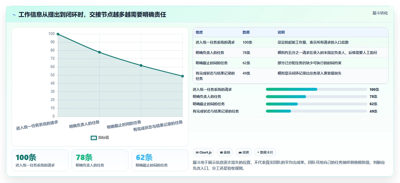Click the 62条 data card

pyautogui.click(x=160, y=160)
